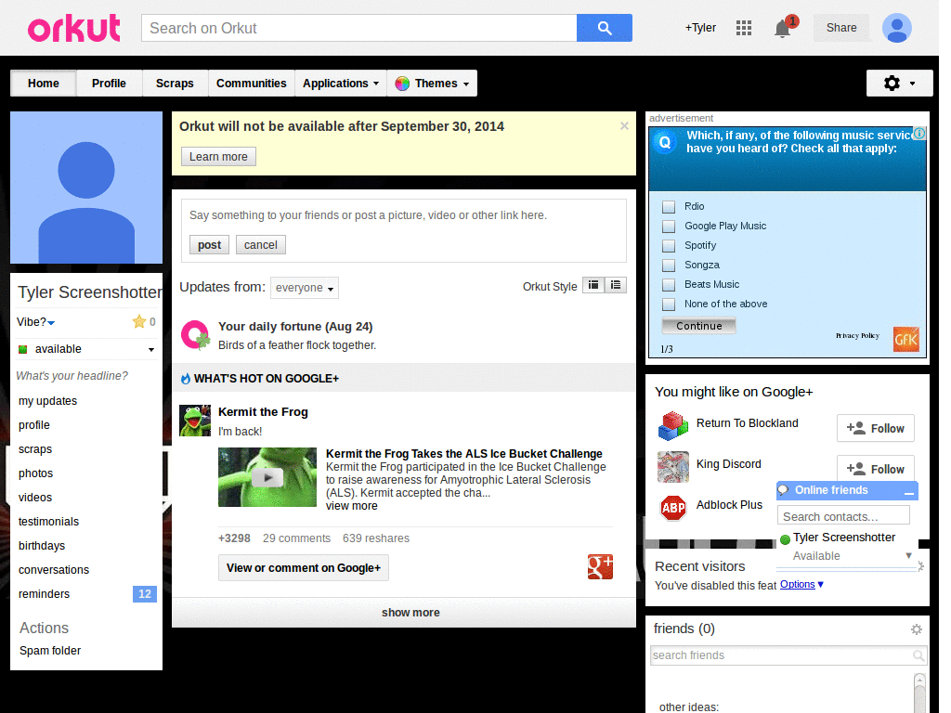Open the available status dropdown
Image resolution: width=951 pixels, height=713 pixels.
coord(86,349)
